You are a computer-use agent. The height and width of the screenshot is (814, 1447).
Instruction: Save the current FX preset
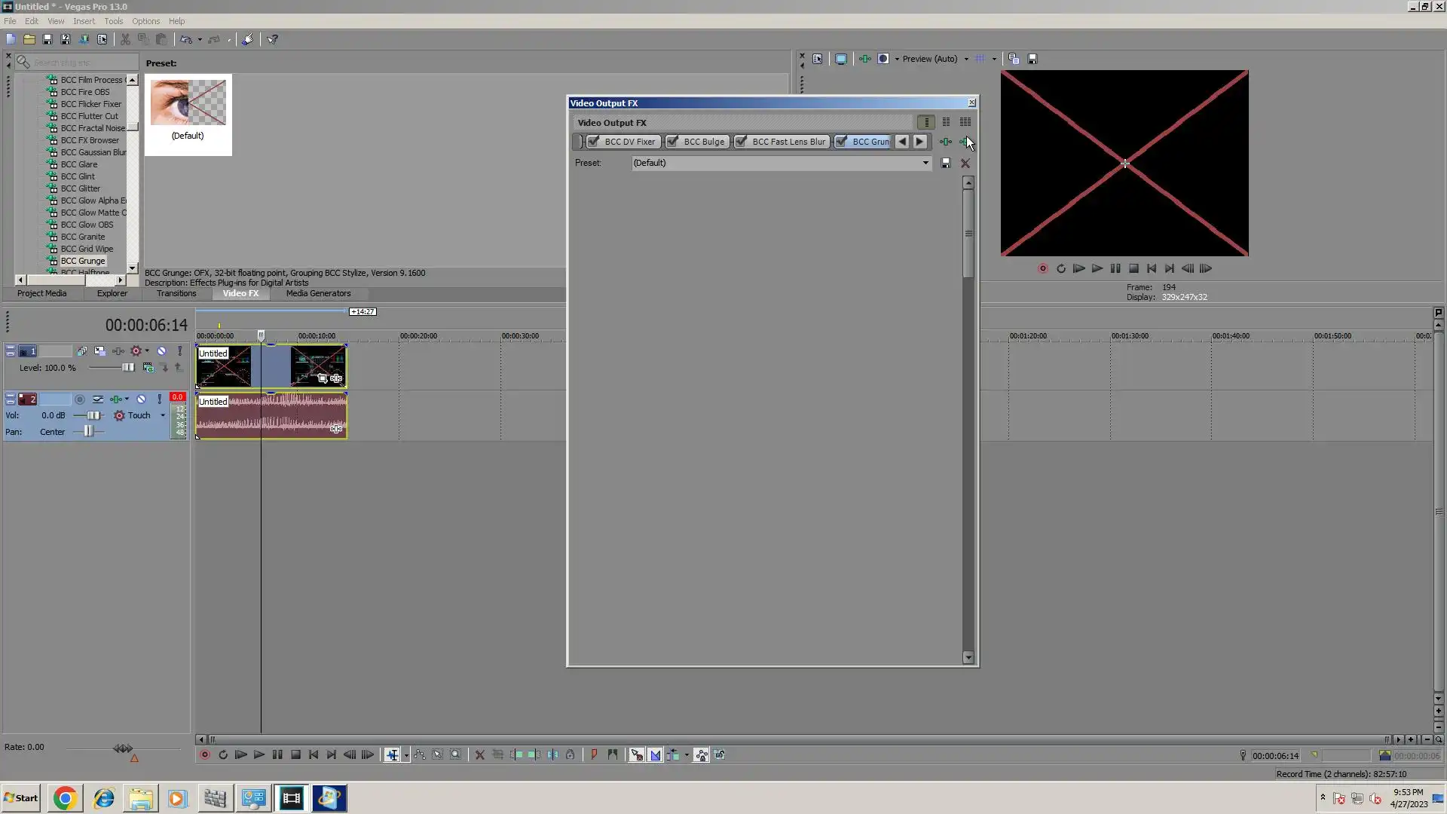[x=946, y=163]
